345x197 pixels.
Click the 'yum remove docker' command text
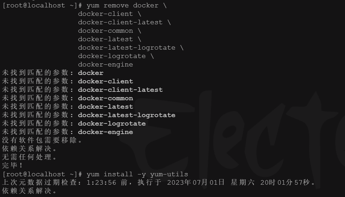pos(122,6)
